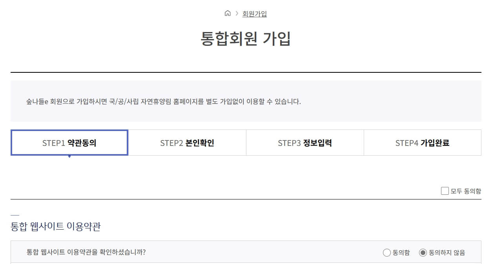This screenshot has height=264, width=494.
Task: Switch to the STEP2 본인확인 tab
Action: (187, 142)
